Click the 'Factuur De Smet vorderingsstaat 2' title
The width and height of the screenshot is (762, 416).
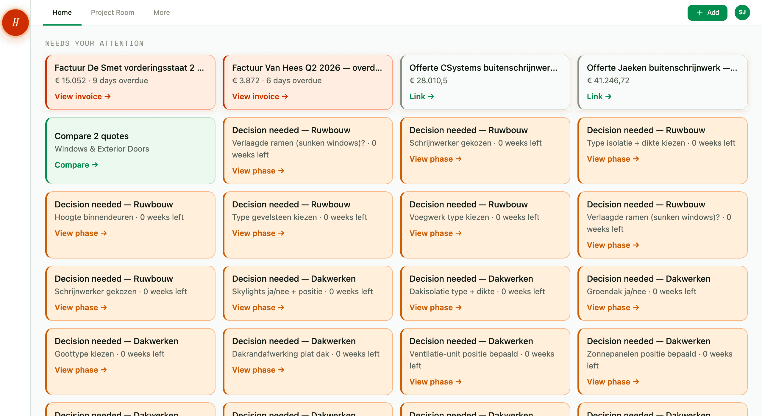[129, 68]
